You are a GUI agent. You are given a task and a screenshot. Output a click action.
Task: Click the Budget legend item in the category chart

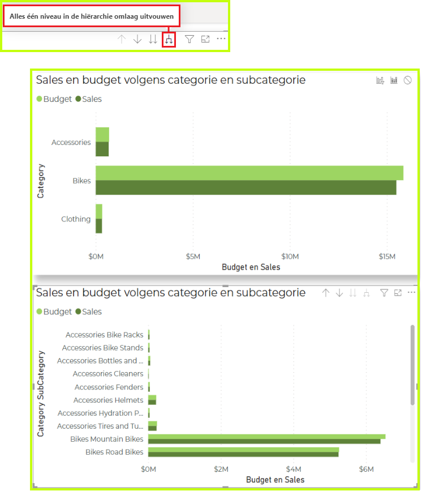tap(54, 99)
